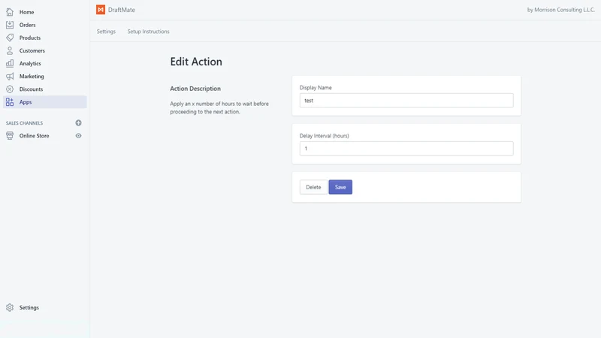Click the Edit Action heading
The height and width of the screenshot is (338, 601).
tap(196, 62)
